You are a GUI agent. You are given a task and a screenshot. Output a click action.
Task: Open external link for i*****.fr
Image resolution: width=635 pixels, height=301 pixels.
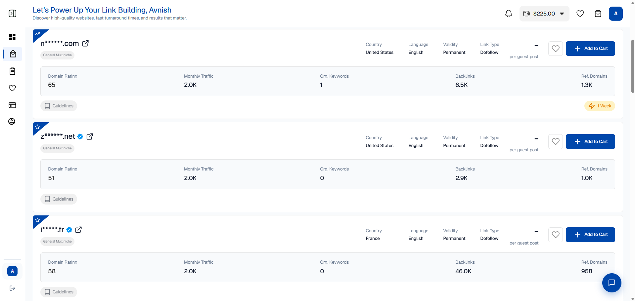78,230
